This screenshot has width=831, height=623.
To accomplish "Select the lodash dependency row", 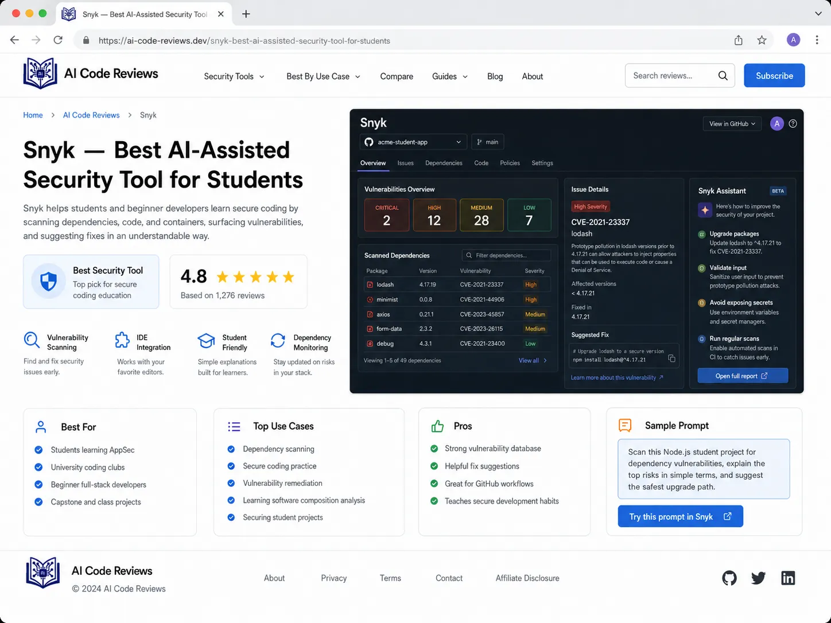I will click(457, 285).
